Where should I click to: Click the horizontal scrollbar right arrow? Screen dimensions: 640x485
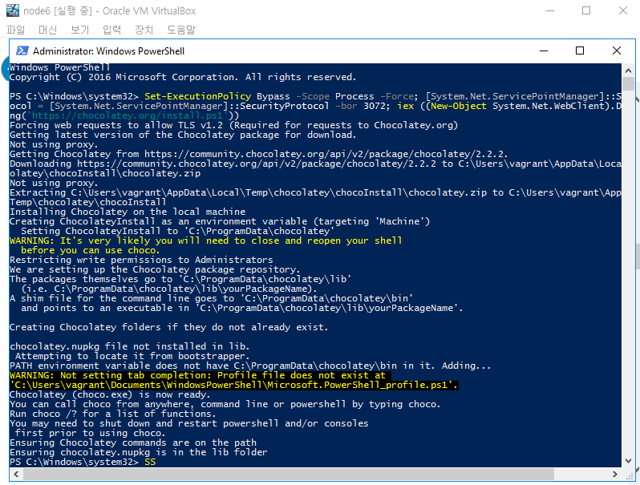(x=614, y=474)
